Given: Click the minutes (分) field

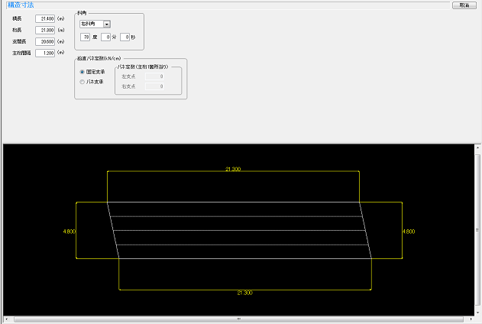Looking at the screenshot, I should click(x=105, y=37).
